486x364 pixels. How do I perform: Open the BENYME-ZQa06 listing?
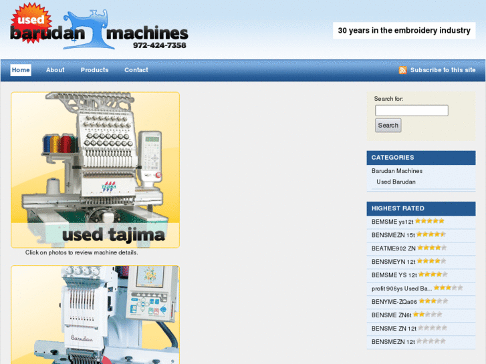pos(394,302)
